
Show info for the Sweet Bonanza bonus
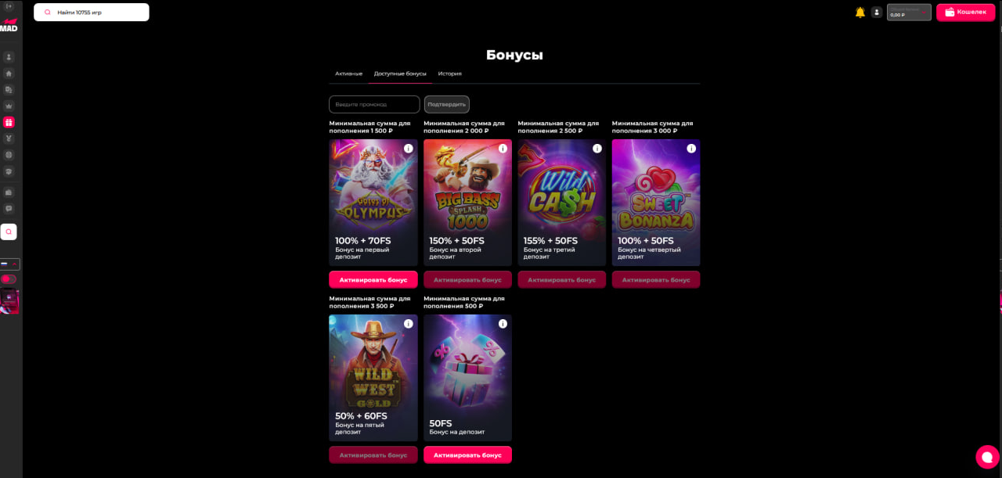point(691,149)
